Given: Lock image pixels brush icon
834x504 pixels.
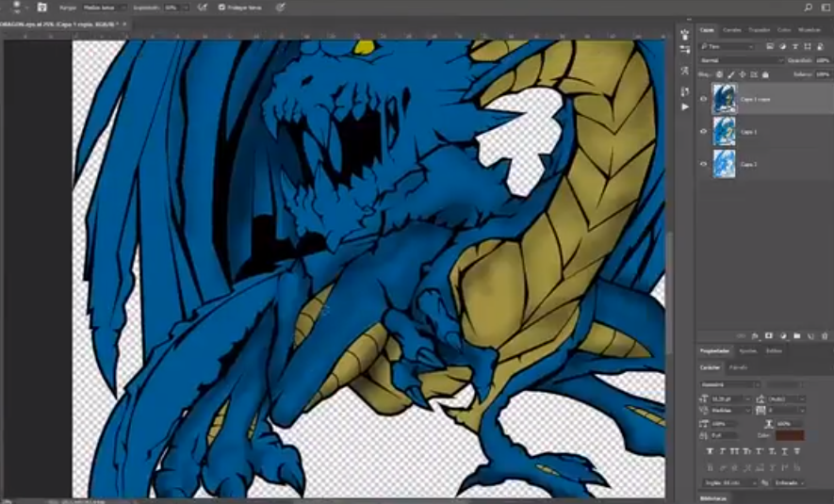Looking at the screenshot, I should click(x=731, y=74).
